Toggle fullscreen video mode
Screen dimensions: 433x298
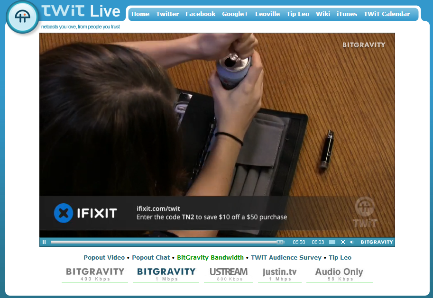coord(343,242)
